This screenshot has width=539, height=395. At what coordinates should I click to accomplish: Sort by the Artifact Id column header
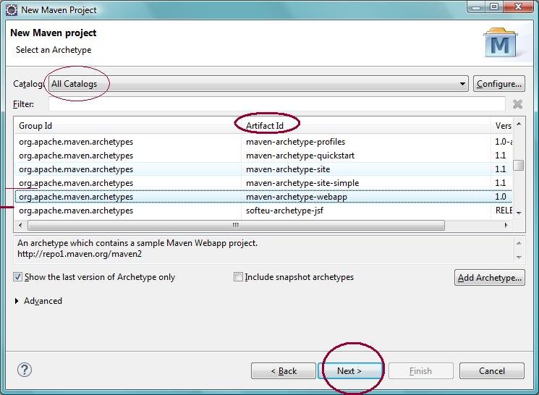pyautogui.click(x=366, y=126)
